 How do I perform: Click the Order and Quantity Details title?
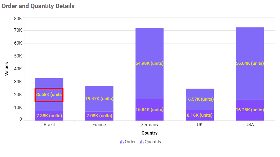(x=38, y=6)
